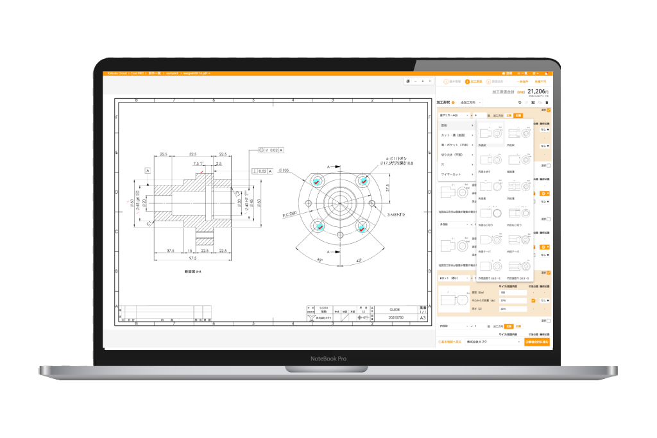Expand 切り欠き（平面） menu category
This screenshot has height=438, width=657.
click(456, 155)
